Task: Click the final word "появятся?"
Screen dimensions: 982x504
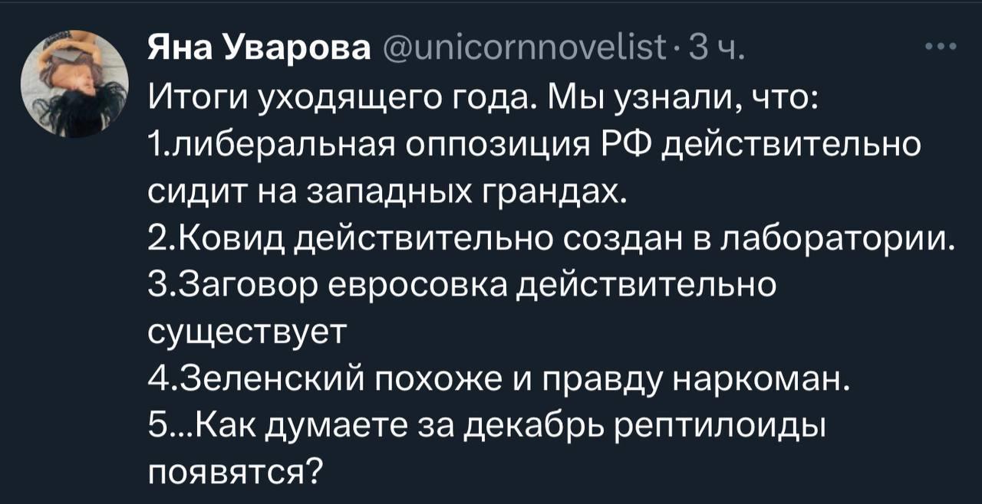Action: pos(234,465)
